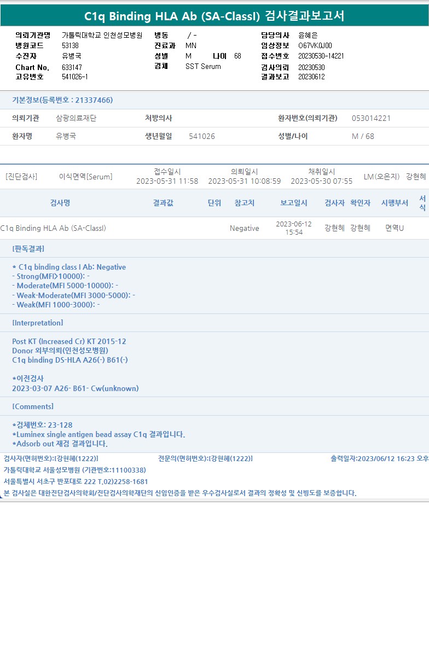Click the '보고일시' column header
429x652 pixels.
[294, 203]
